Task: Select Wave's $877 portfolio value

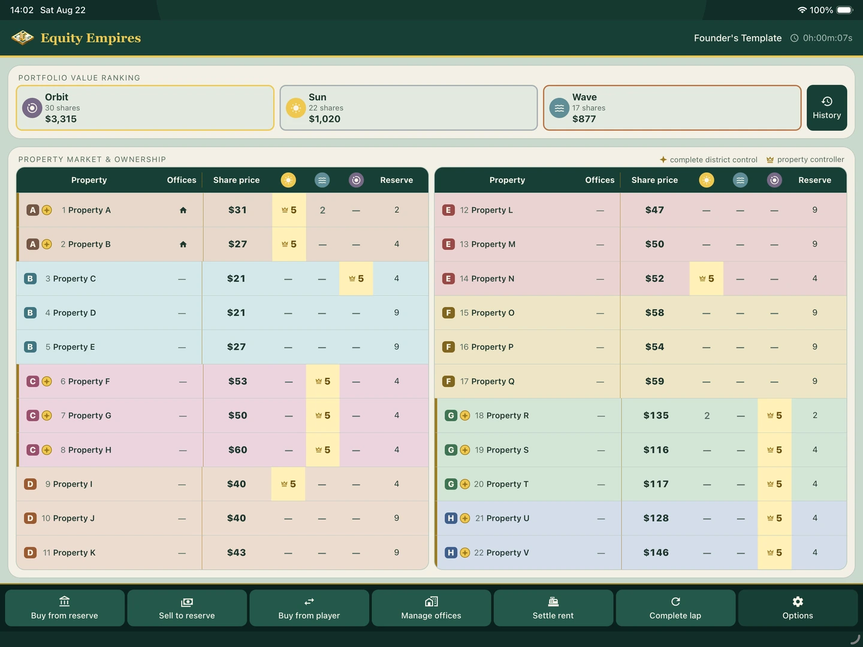Action: (x=584, y=119)
